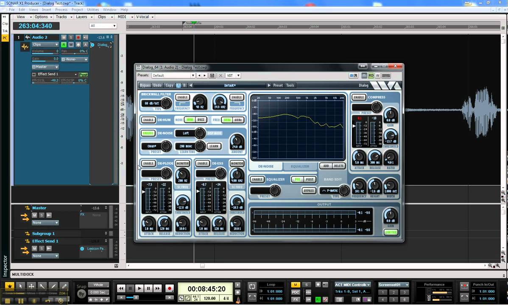
Task: Pick the Move tool icon
Action: [x=31, y=286]
